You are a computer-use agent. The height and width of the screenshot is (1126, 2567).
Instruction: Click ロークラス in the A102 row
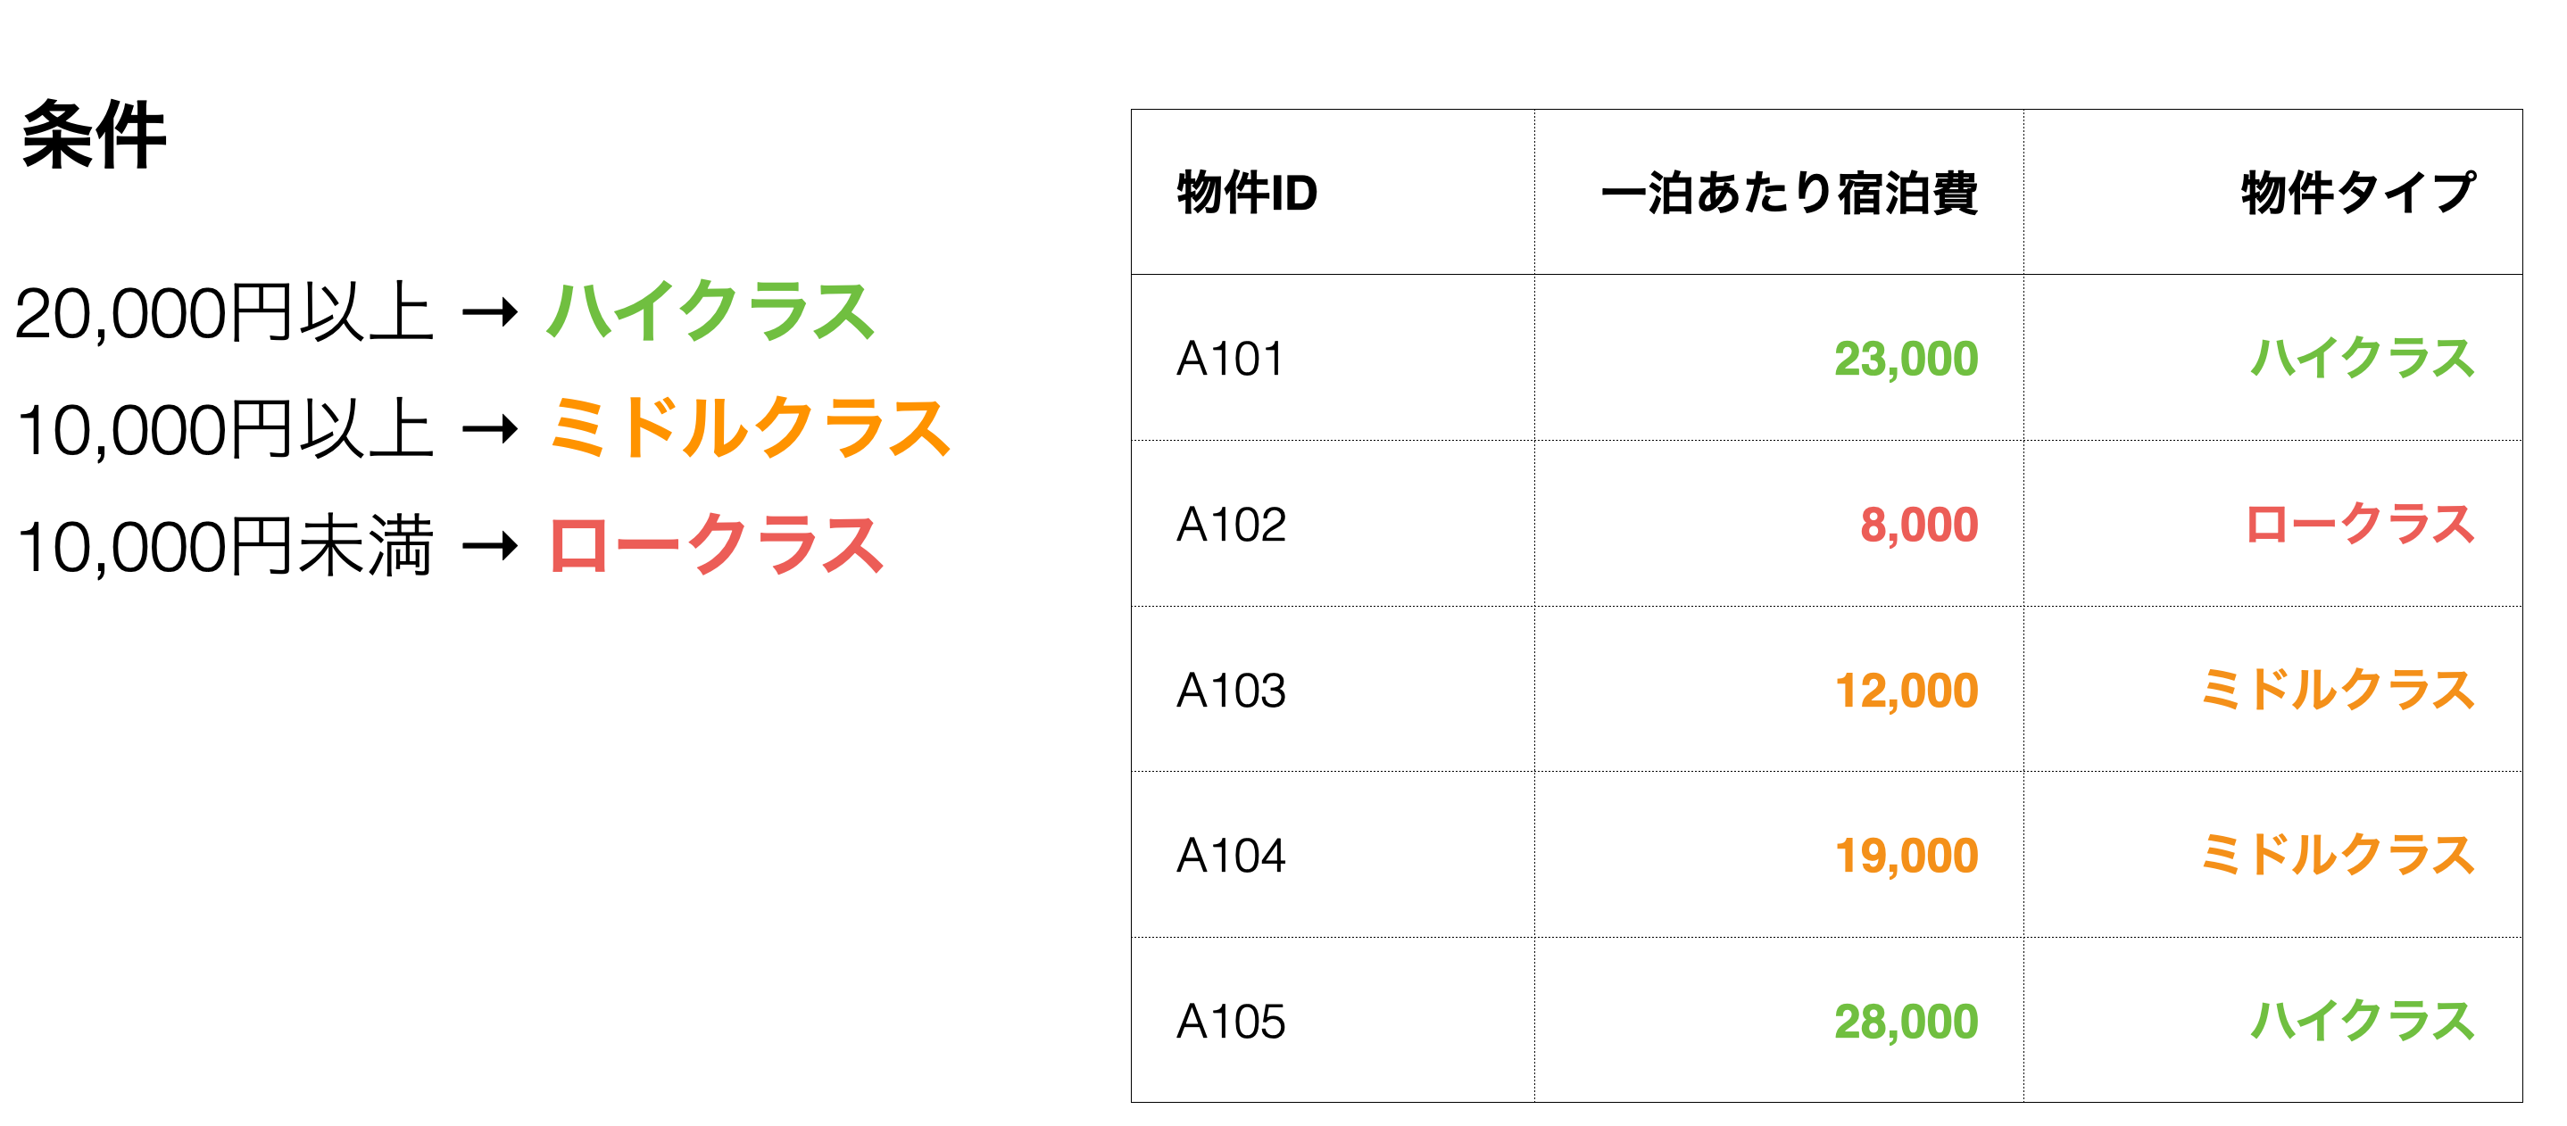click(x=2360, y=526)
